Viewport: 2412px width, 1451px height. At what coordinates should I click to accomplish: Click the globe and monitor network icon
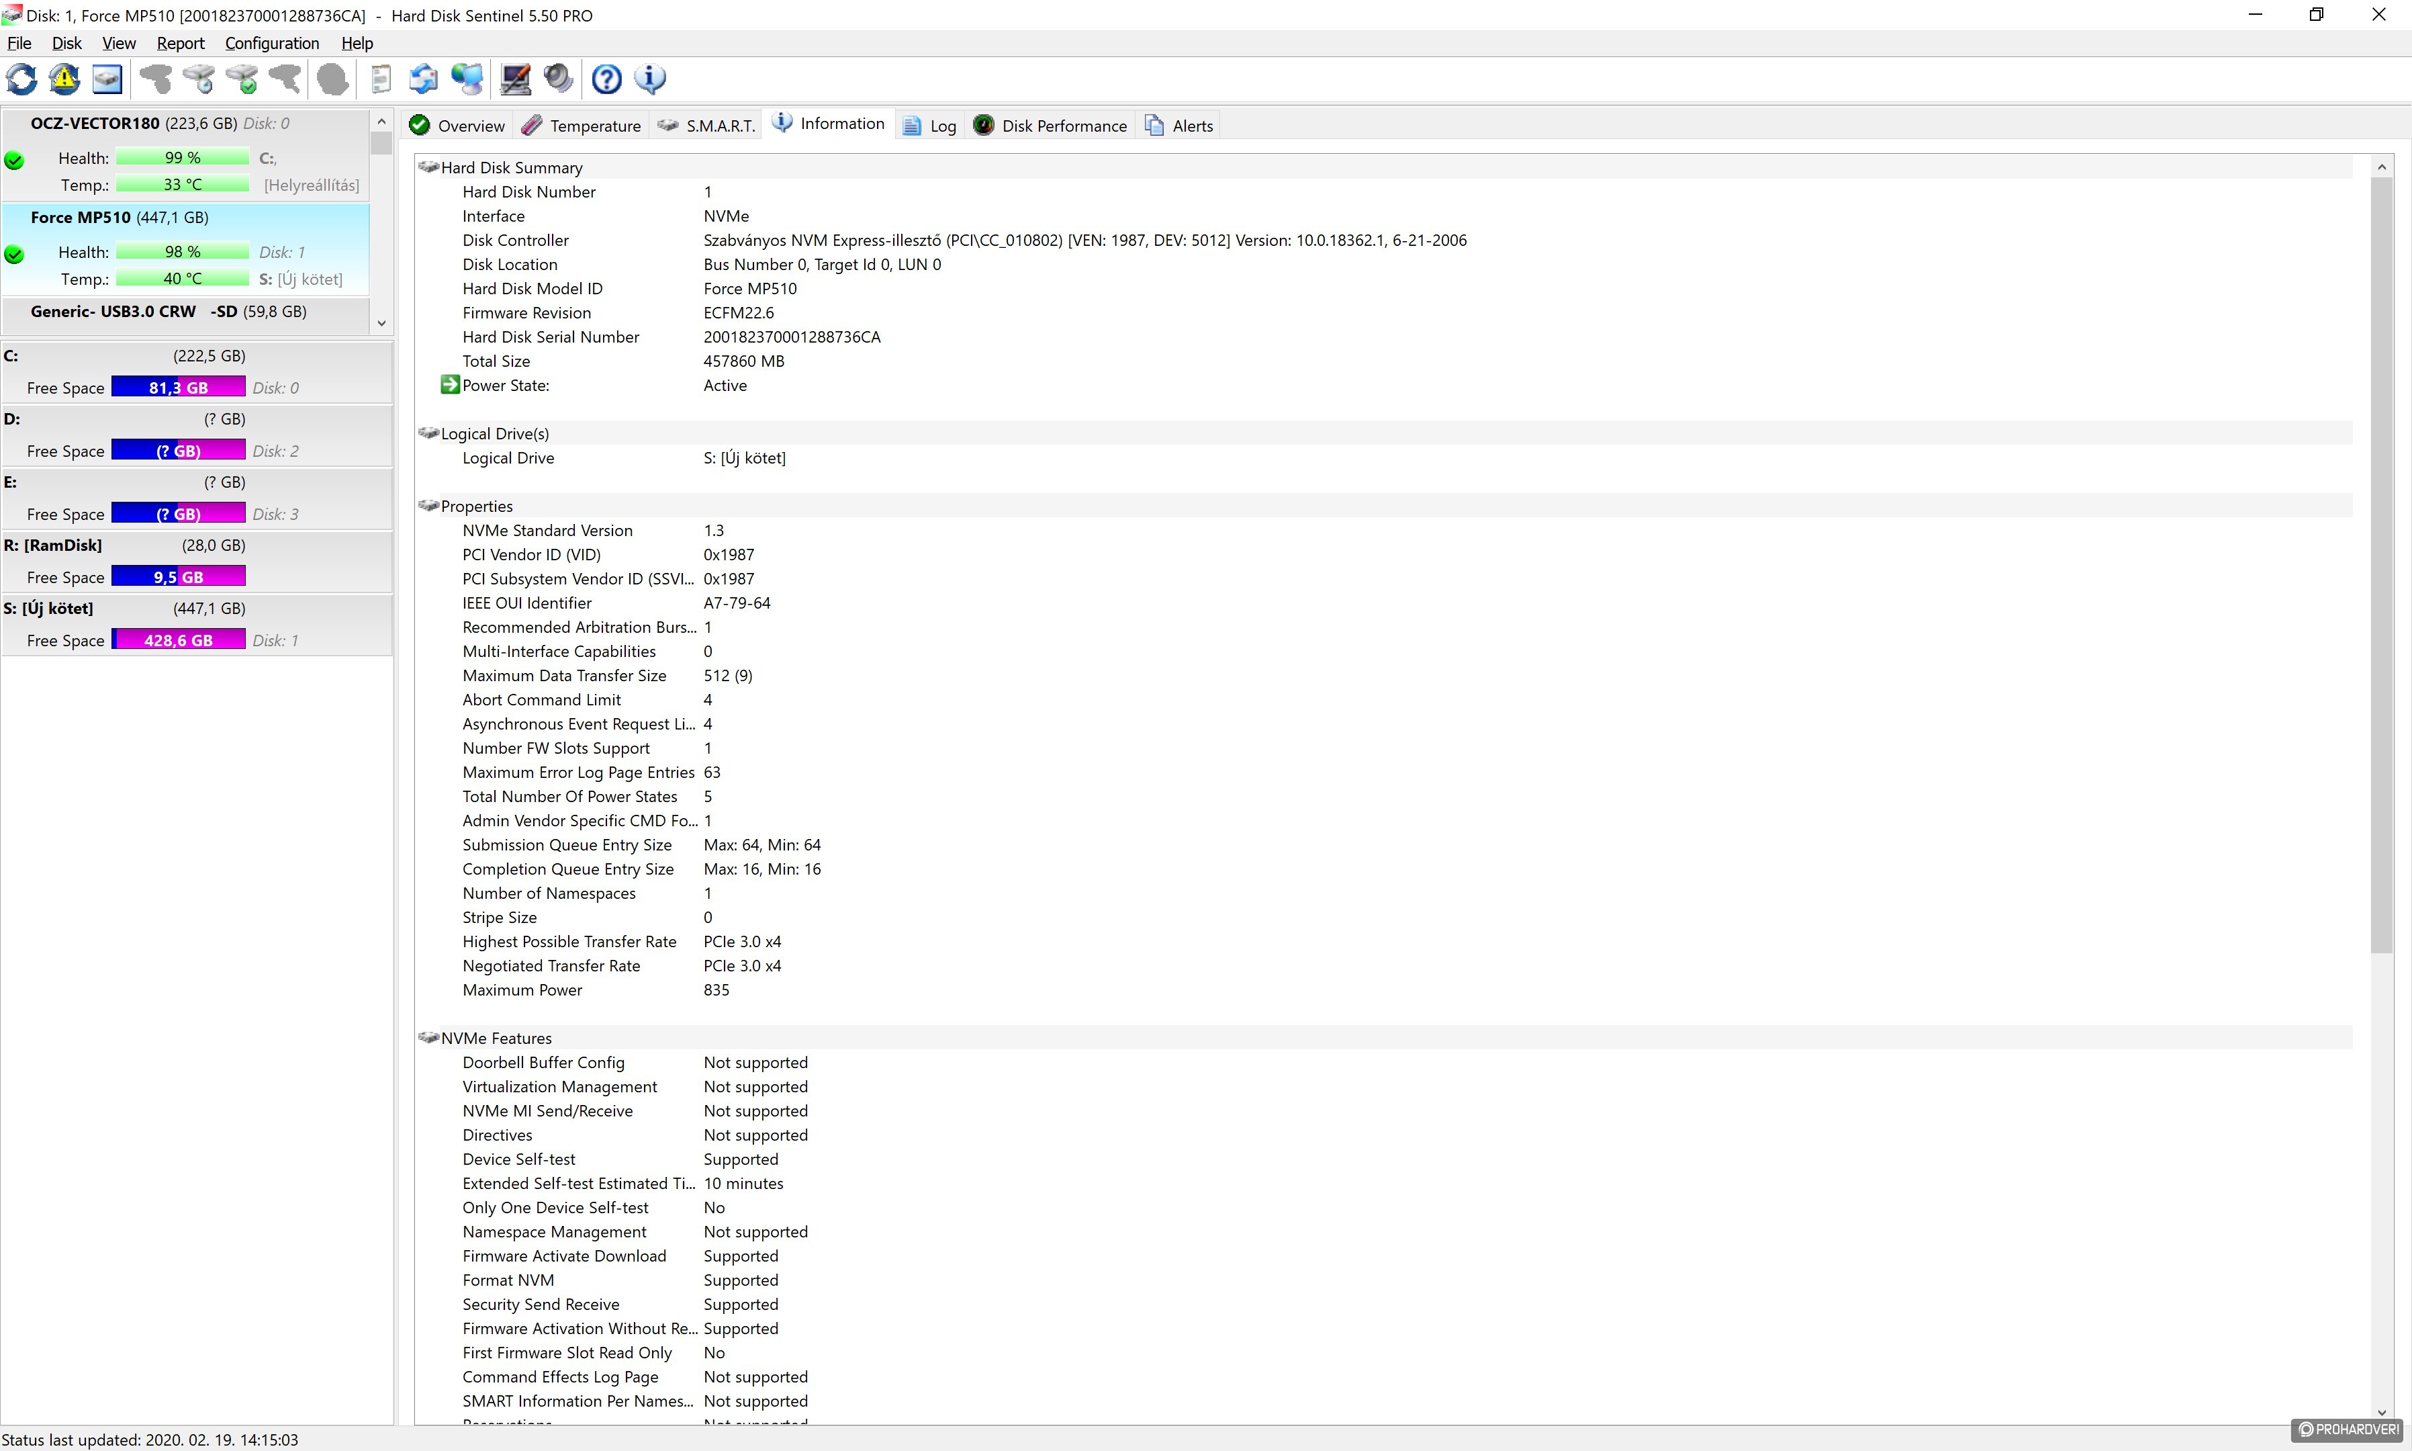pyautogui.click(x=467, y=79)
